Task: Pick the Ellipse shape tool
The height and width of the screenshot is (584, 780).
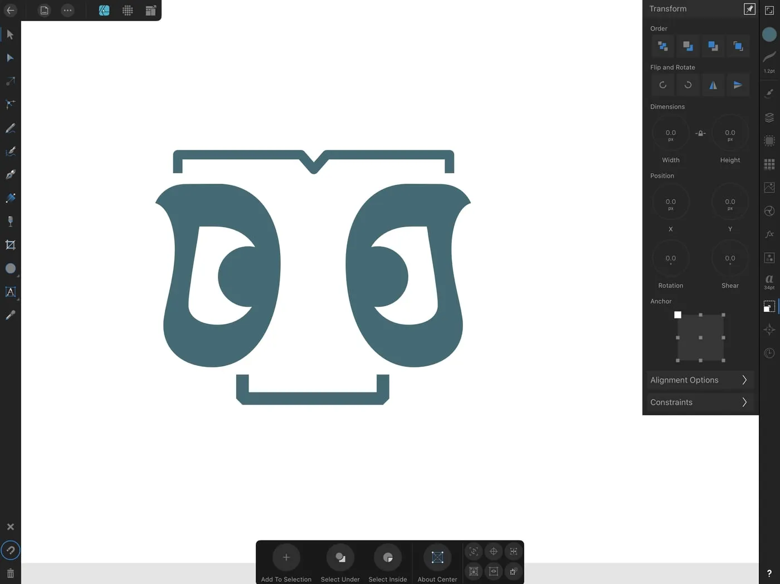Action: [x=10, y=268]
